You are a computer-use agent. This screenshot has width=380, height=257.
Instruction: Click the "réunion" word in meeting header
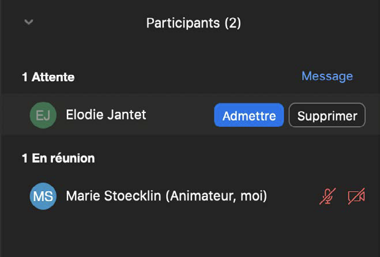click(72, 158)
